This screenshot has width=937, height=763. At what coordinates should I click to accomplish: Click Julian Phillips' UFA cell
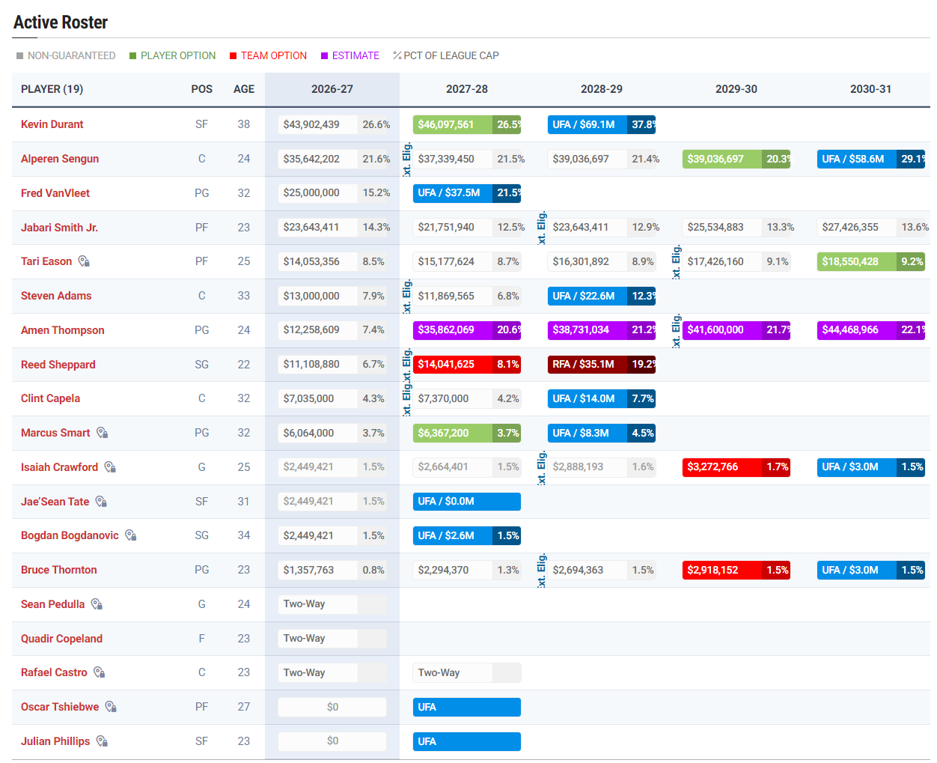(467, 741)
